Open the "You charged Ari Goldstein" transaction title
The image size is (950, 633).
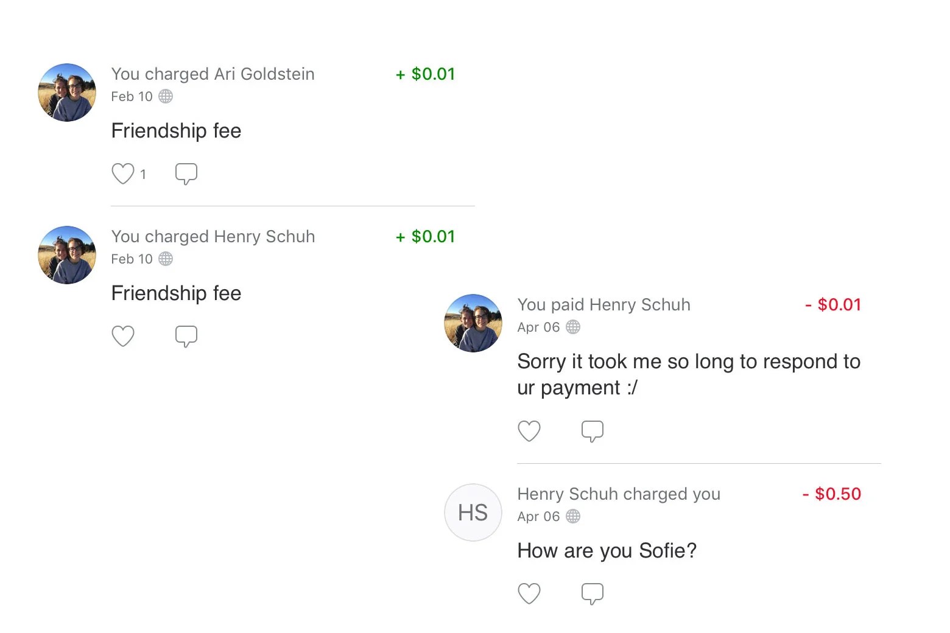click(x=213, y=74)
